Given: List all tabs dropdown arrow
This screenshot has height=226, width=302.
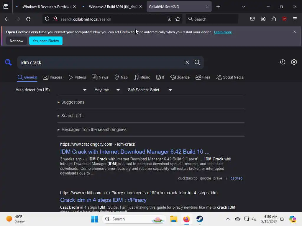Looking at the screenshot, I should 243,6.
